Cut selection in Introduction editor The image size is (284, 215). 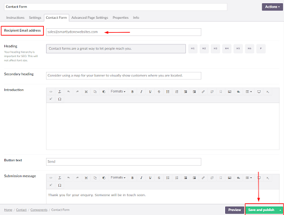pyautogui.click(x=86, y=91)
